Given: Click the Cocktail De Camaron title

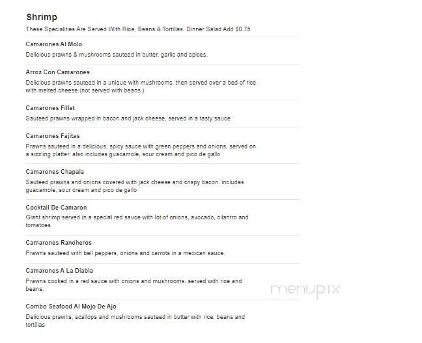Looking at the screenshot, I should click(56, 208).
